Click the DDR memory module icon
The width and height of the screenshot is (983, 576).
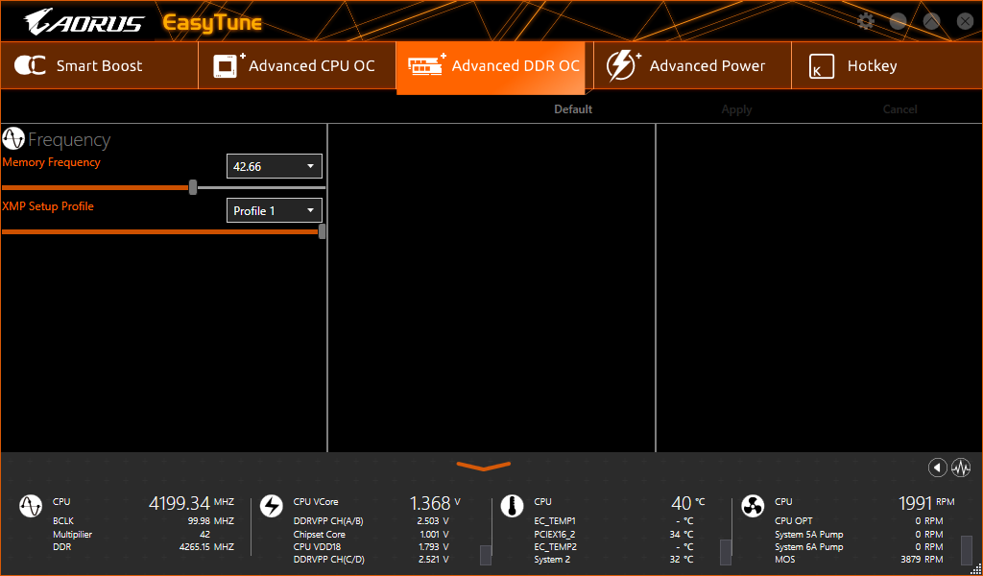click(x=426, y=64)
